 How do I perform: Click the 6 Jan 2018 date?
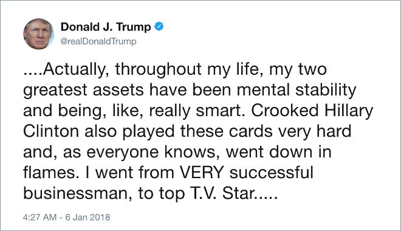point(87,217)
